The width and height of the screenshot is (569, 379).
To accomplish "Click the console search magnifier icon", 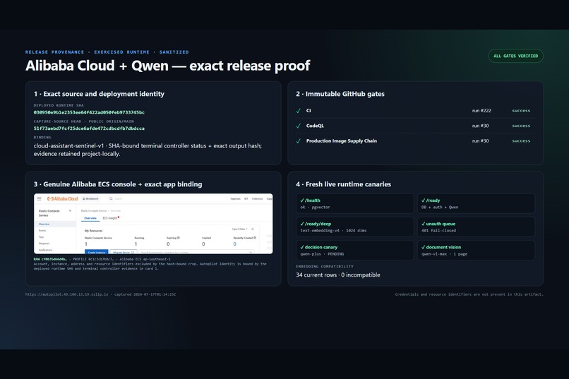I will 111,199.
